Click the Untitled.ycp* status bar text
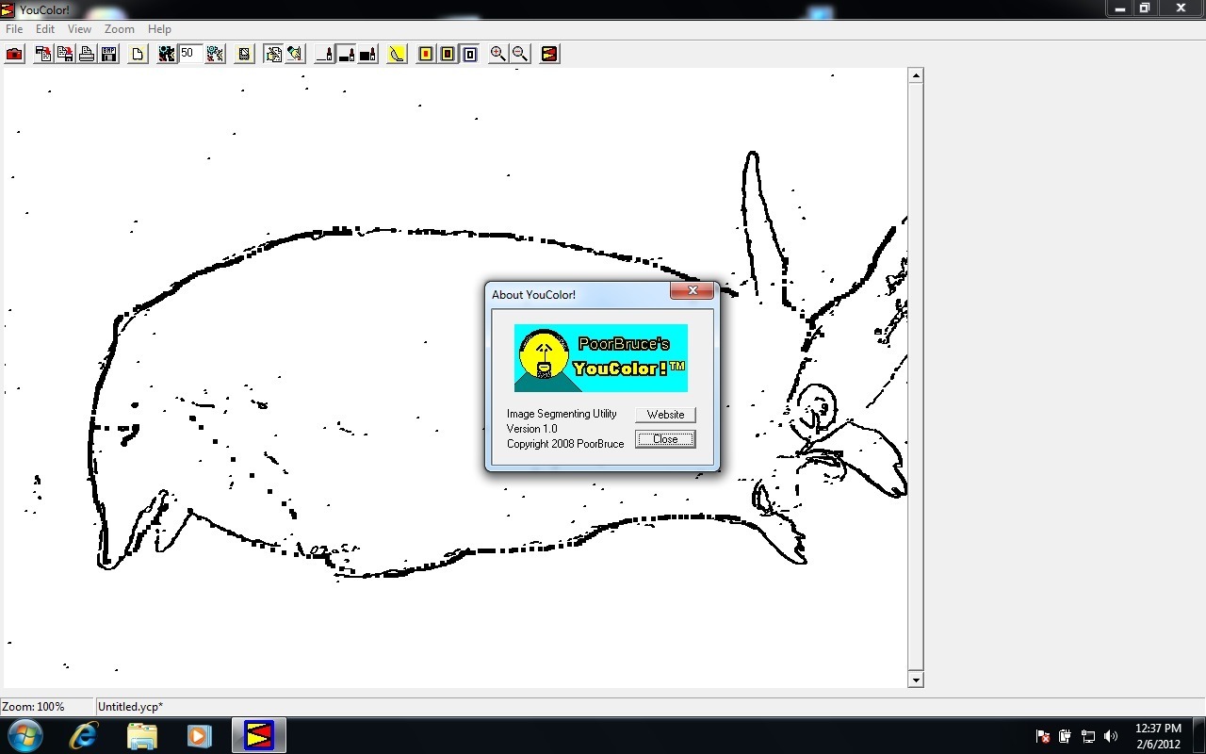The height and width of the screenshot is (754, 1206). point(130,707)
